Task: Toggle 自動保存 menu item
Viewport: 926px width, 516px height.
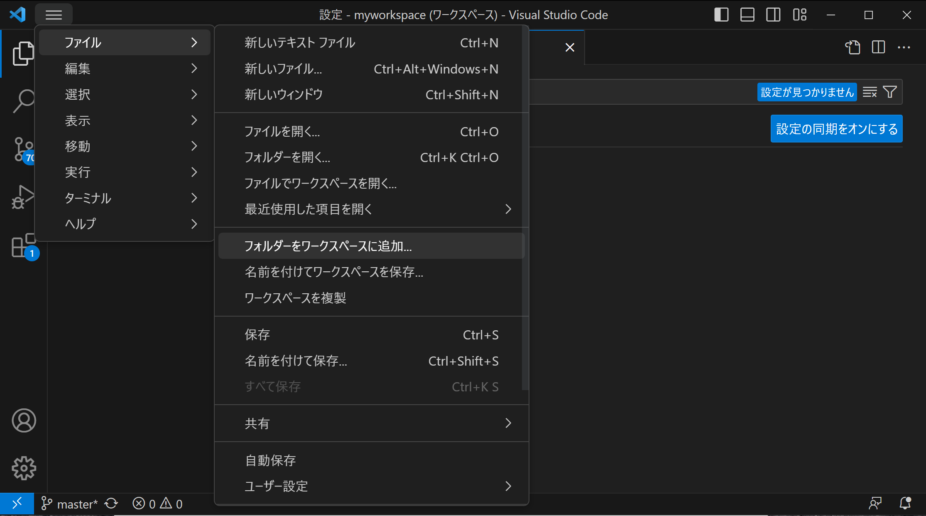Action: (x=371, y=460)
